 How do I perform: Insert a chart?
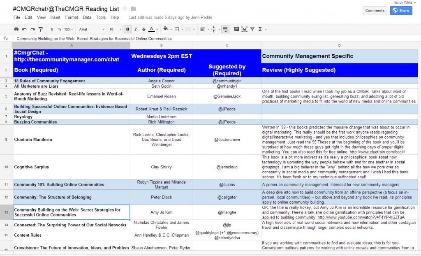pos(244,29)
